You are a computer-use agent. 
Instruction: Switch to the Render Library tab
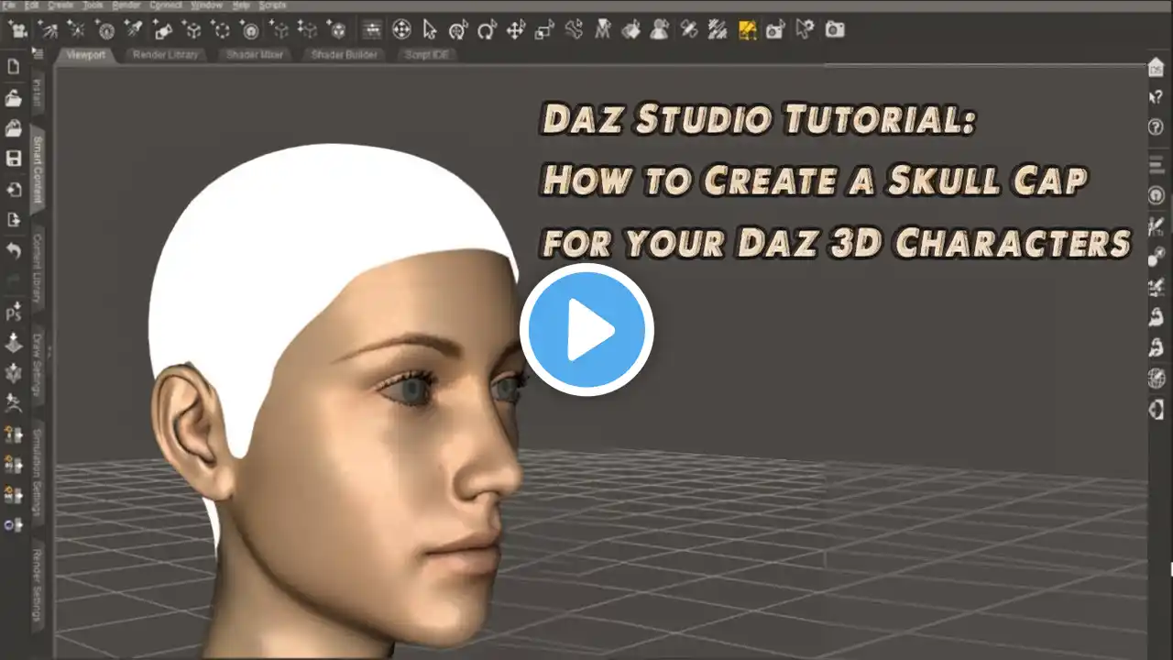click(x=165, y=55)
